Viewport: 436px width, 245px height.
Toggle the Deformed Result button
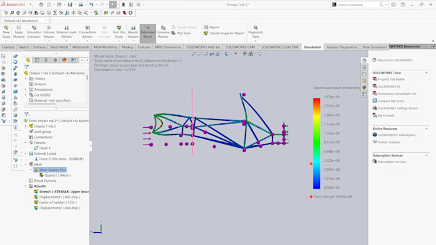[147, 33]
